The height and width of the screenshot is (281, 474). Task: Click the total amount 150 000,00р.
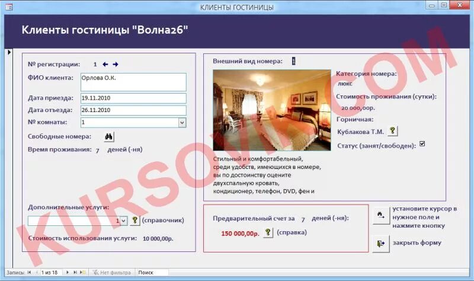tap(240, 234)
